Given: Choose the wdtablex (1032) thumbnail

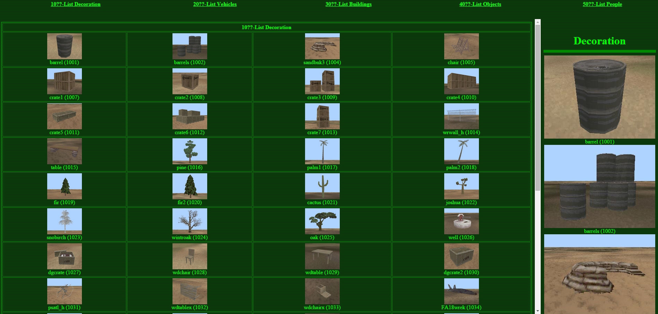Looking at the screenshot, I should coord(190,291).
